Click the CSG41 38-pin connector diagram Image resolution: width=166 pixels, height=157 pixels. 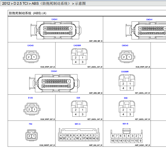pyautogui.click(x=54, y=83)
